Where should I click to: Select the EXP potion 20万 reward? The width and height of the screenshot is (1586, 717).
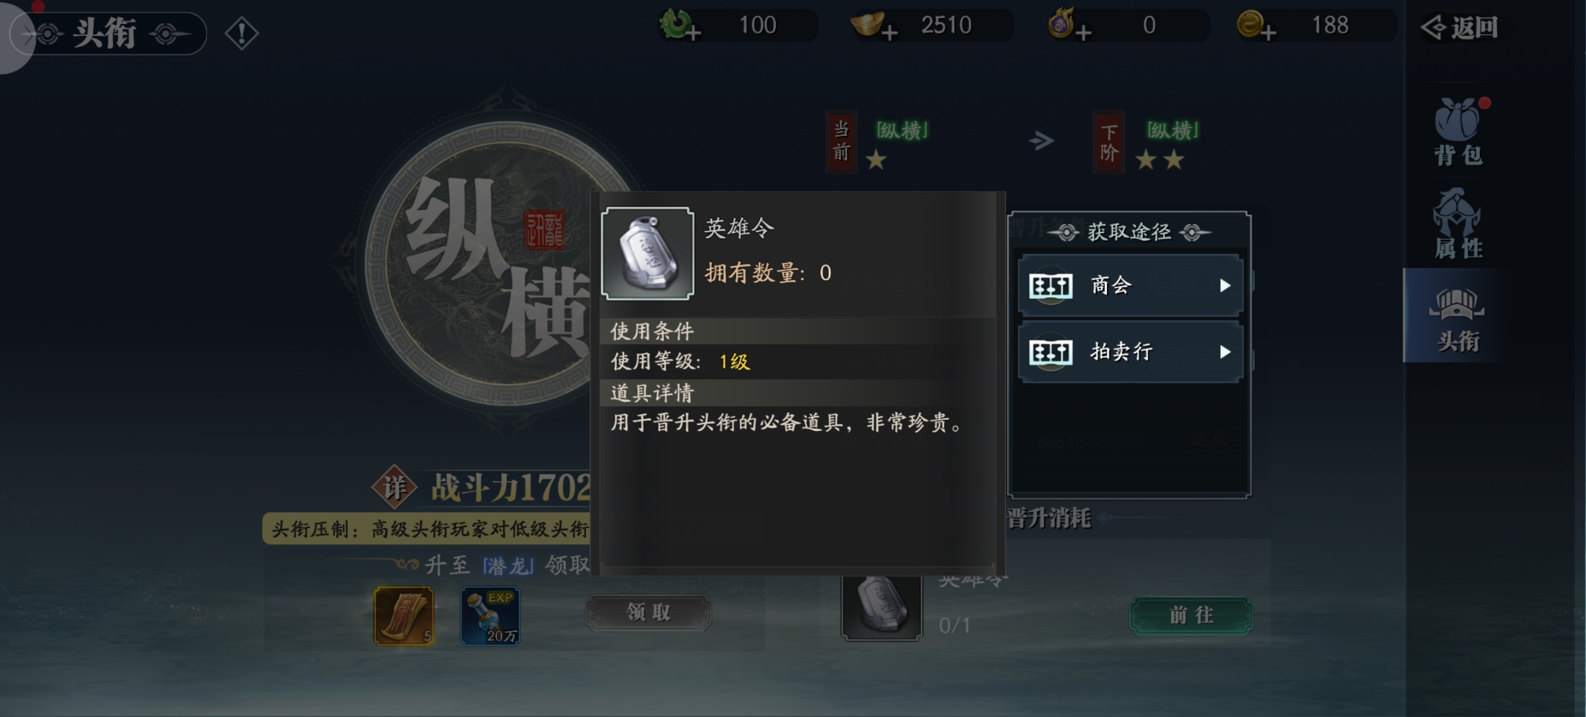(490, 616)
